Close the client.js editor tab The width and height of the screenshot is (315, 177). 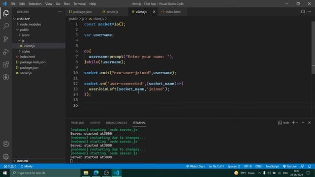154,12
